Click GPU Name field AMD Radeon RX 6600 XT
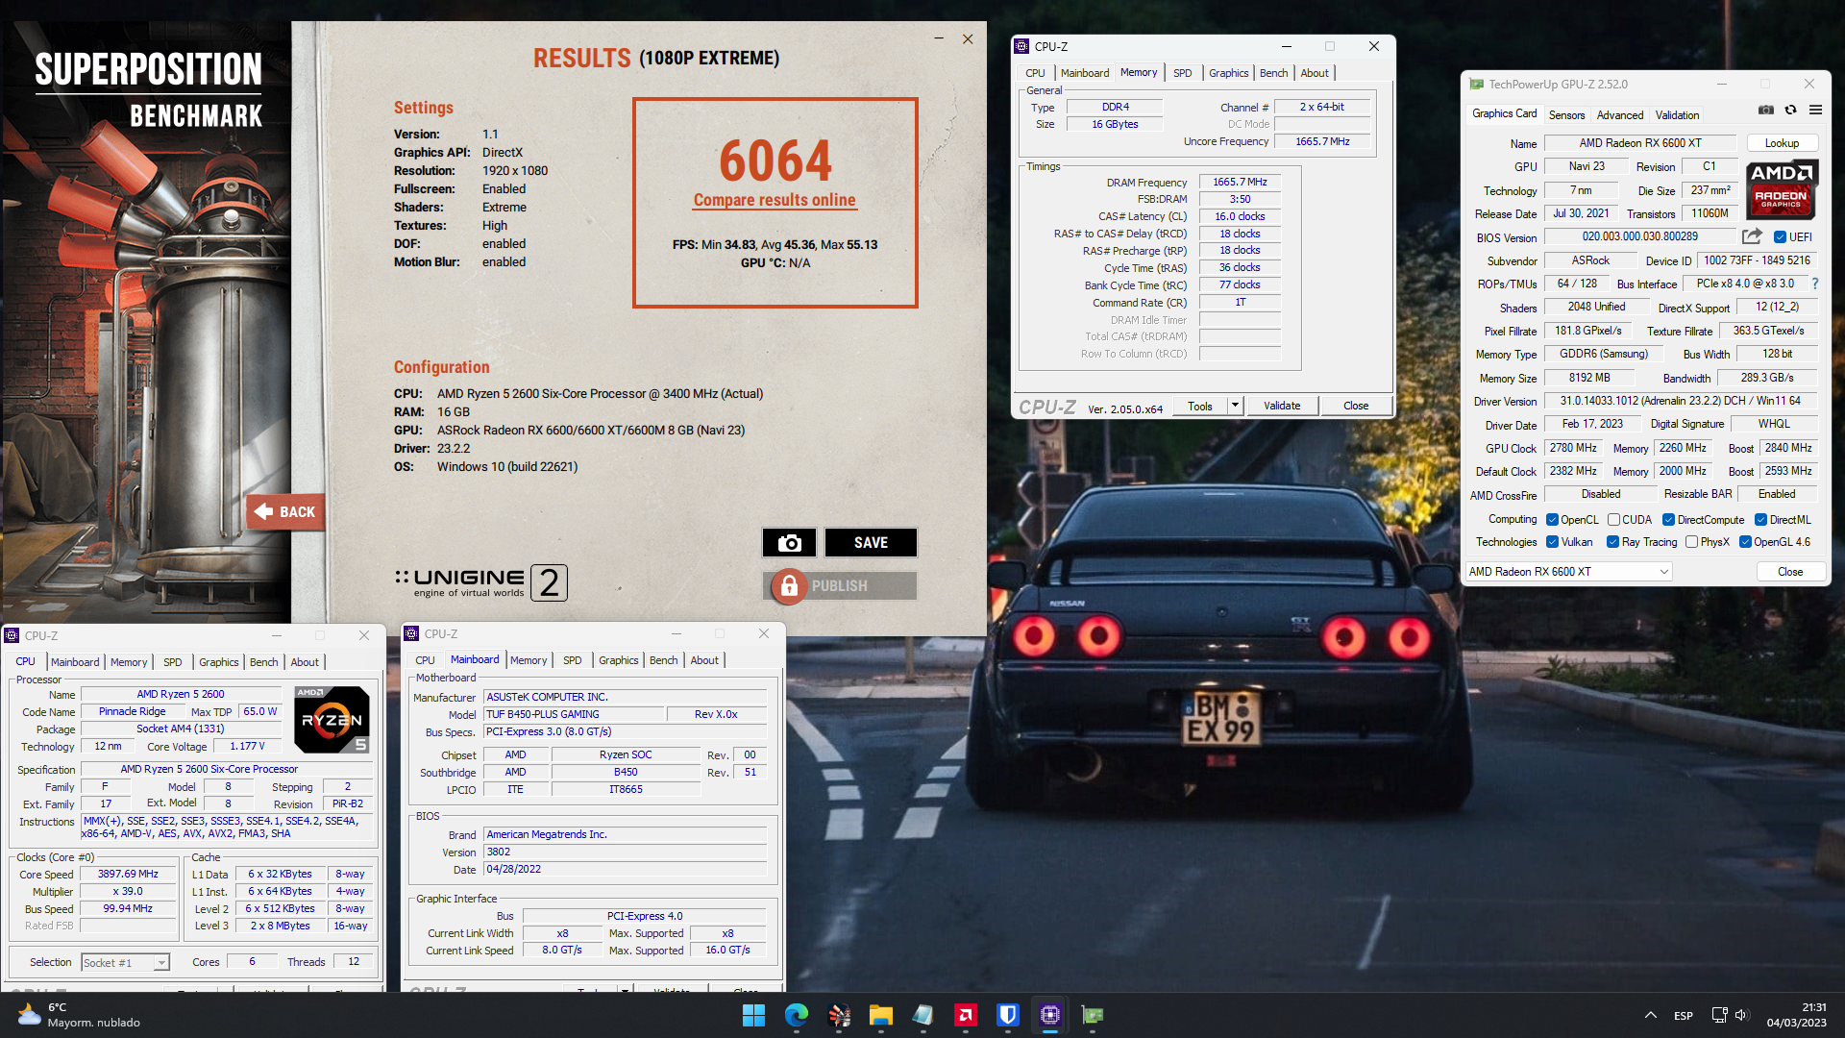This screenshot has width=1845, height=1038. tap(1640, 143)
